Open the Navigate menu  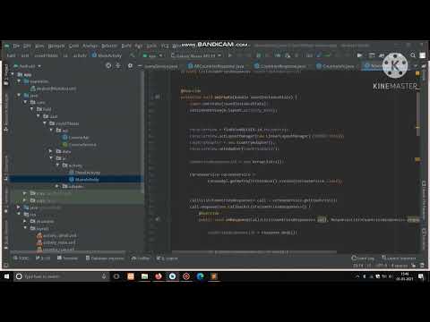[x=56, y=46]
